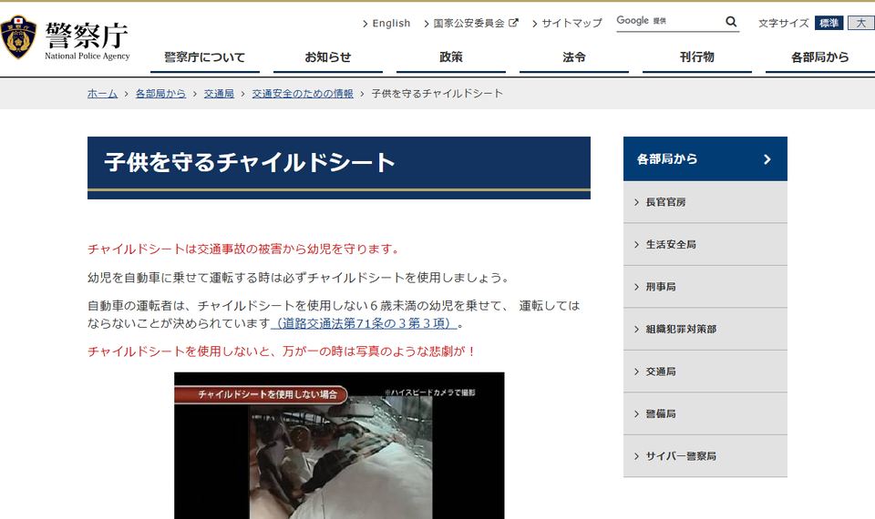Click the search magnifier icon
The image size is (875, 519).
(731, 22)
